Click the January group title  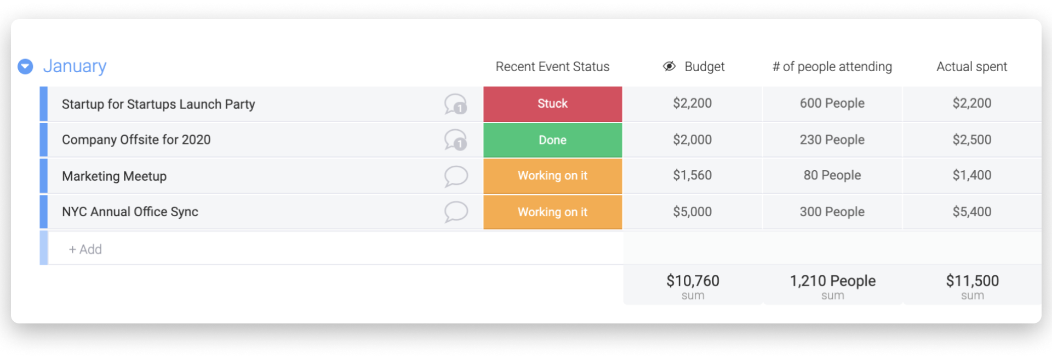(75, 66)
